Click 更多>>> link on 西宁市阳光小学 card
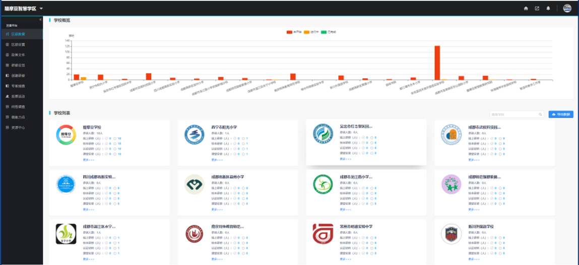The image size is (579, 265). coord(217,160)
